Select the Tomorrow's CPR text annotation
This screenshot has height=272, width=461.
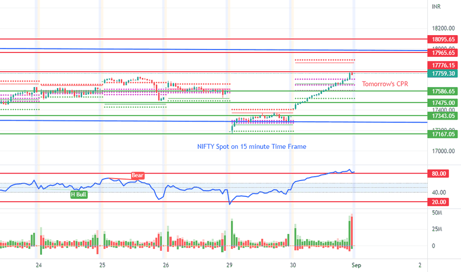point(385,84)
